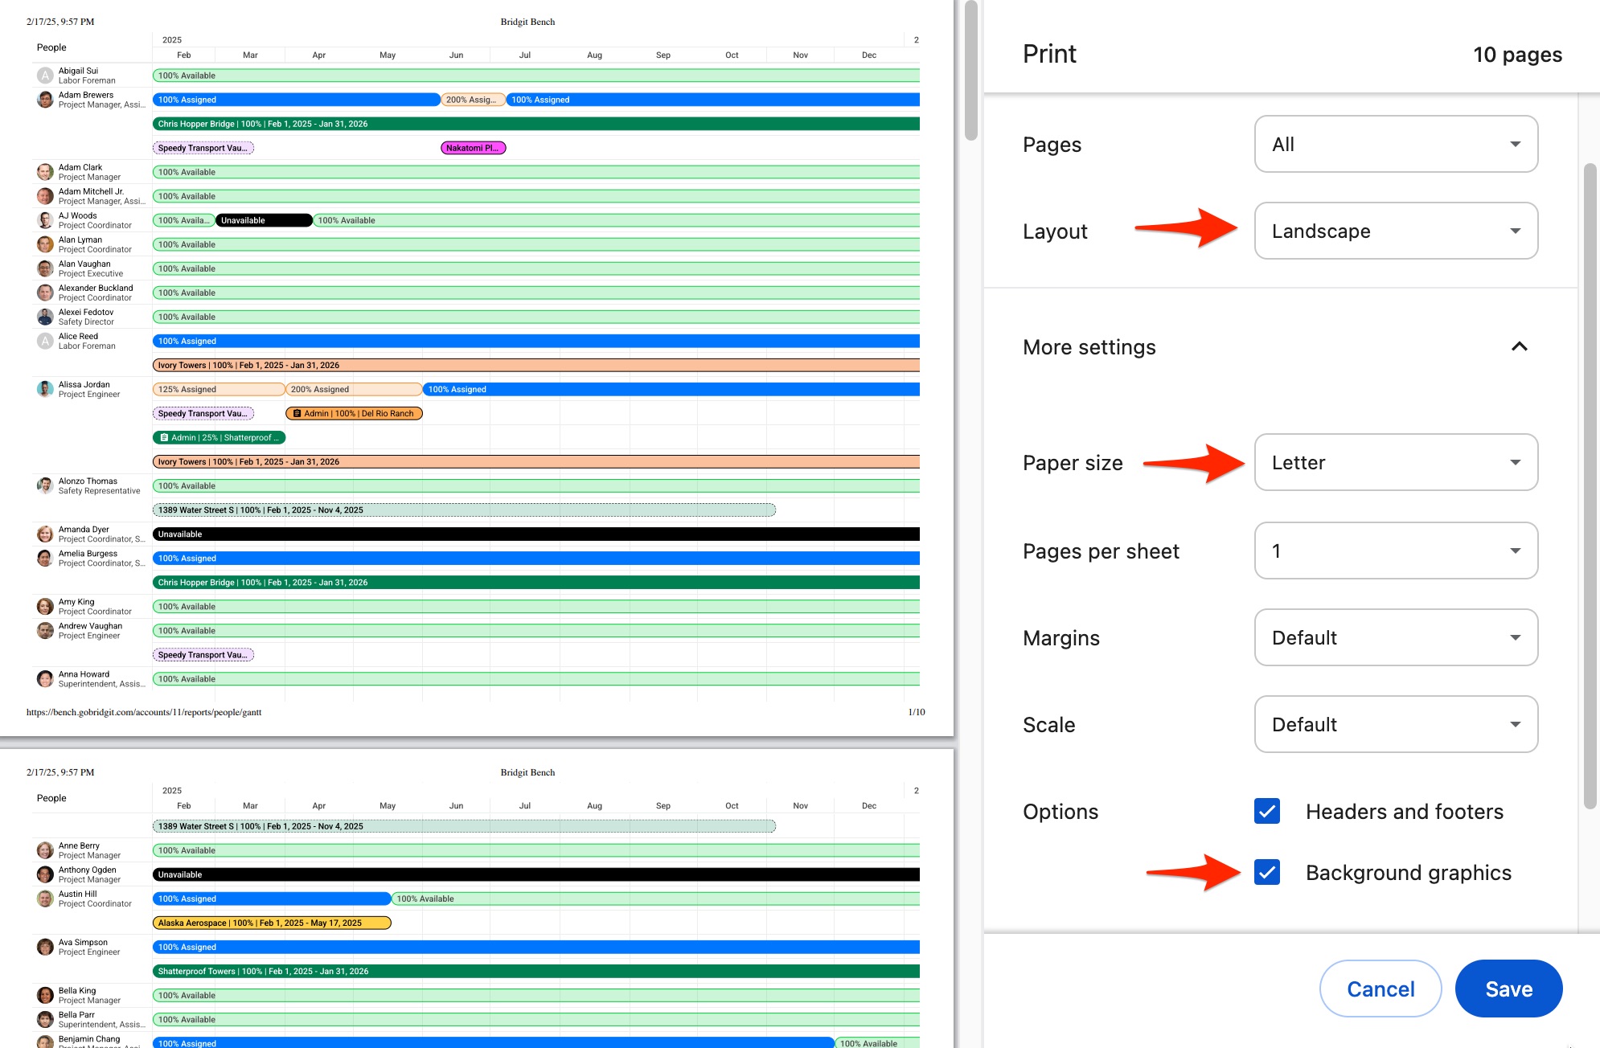Click the Shatterproof Towers green project bar

tap(536, 971)
